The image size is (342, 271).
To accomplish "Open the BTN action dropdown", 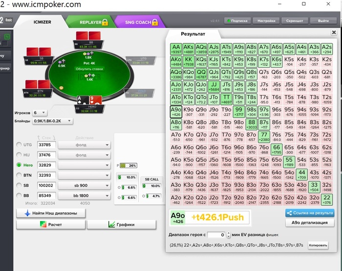I will pyautogui.click(x=84, y=175).
